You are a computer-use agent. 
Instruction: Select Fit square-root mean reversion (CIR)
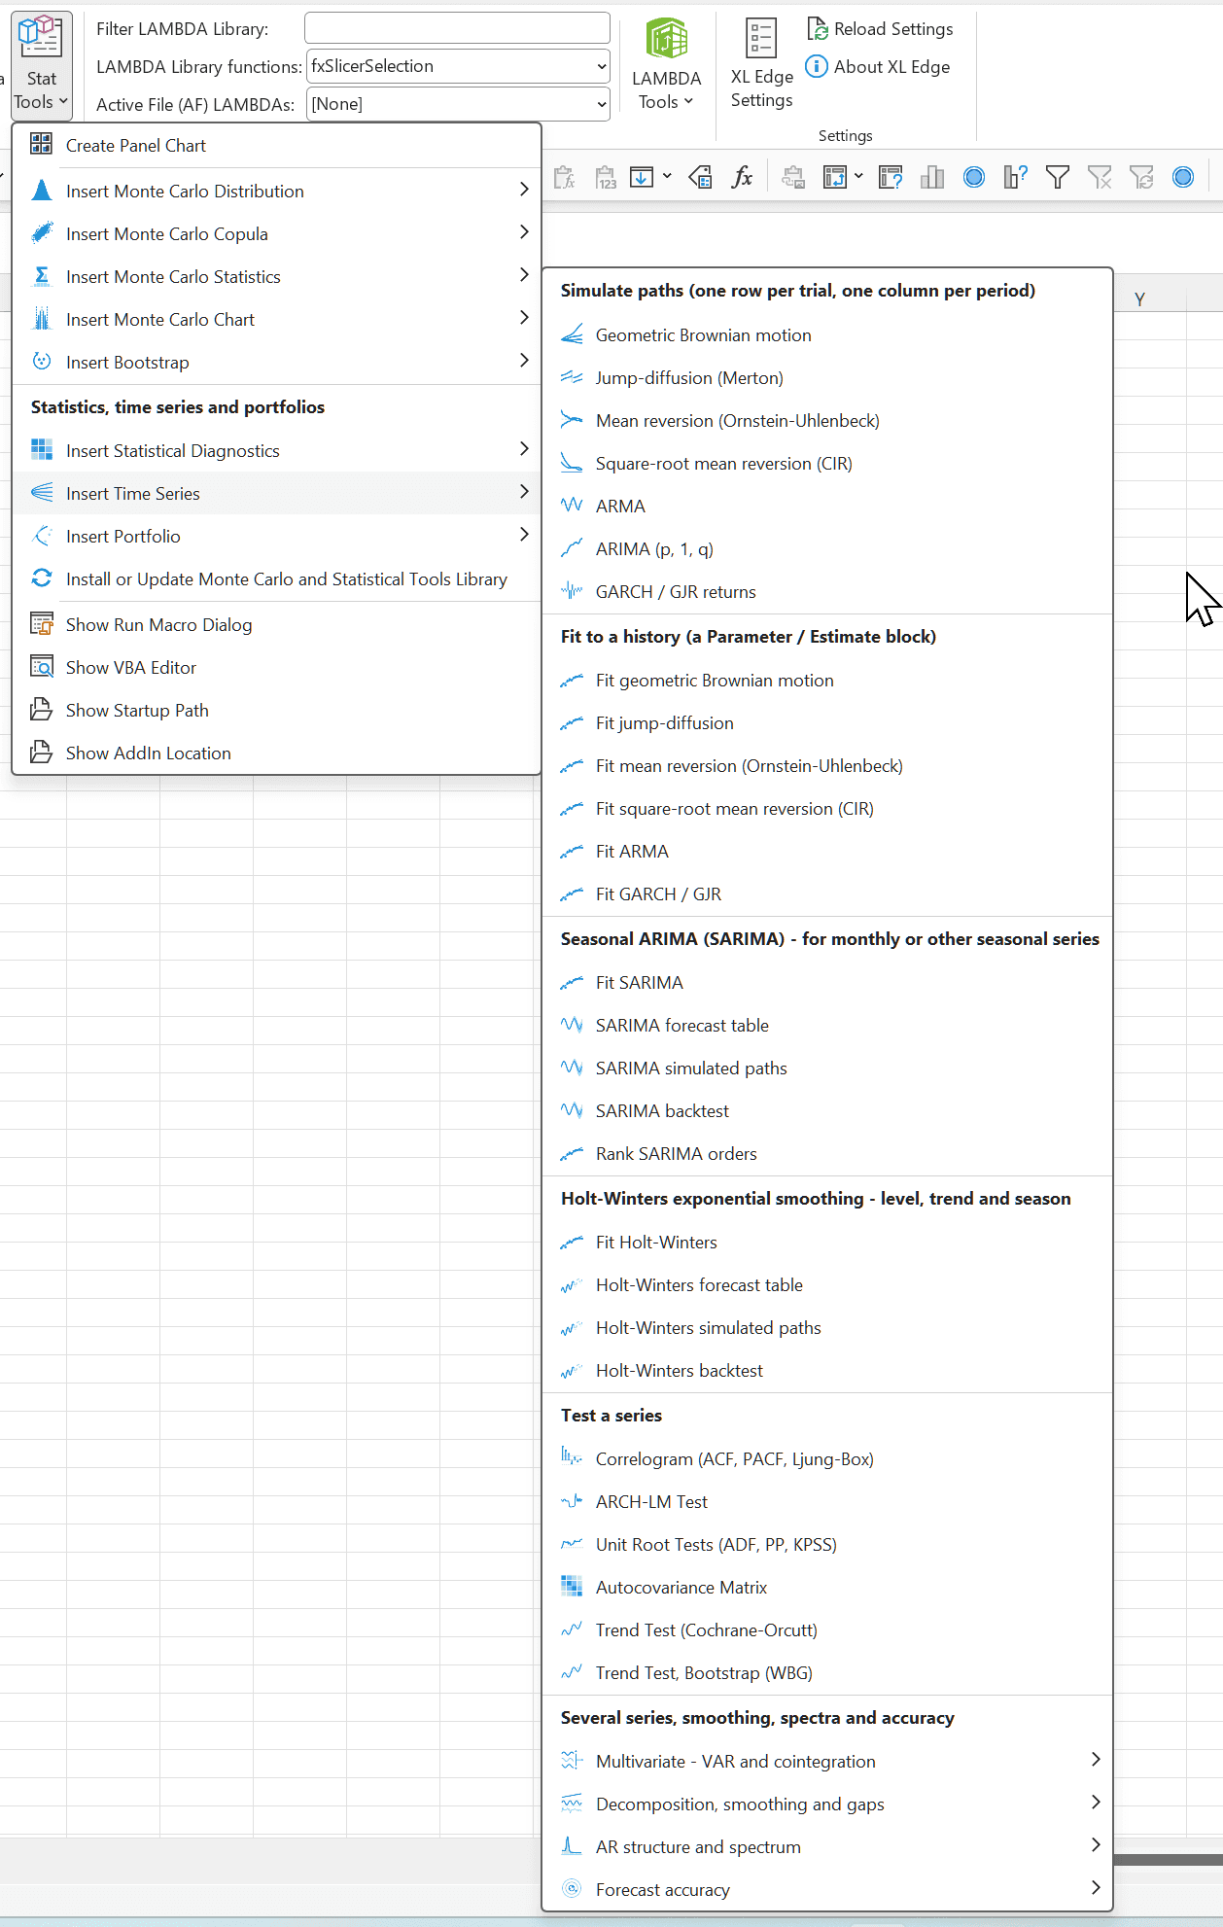pos(827,808)
